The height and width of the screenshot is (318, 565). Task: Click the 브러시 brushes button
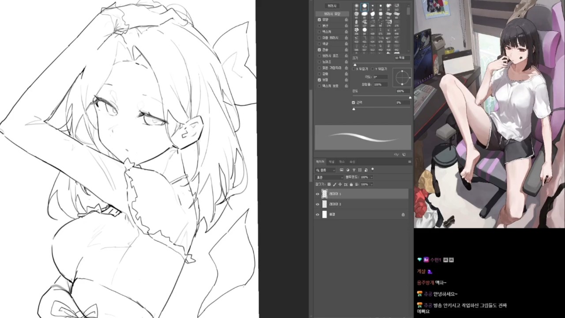pos(332,6)
